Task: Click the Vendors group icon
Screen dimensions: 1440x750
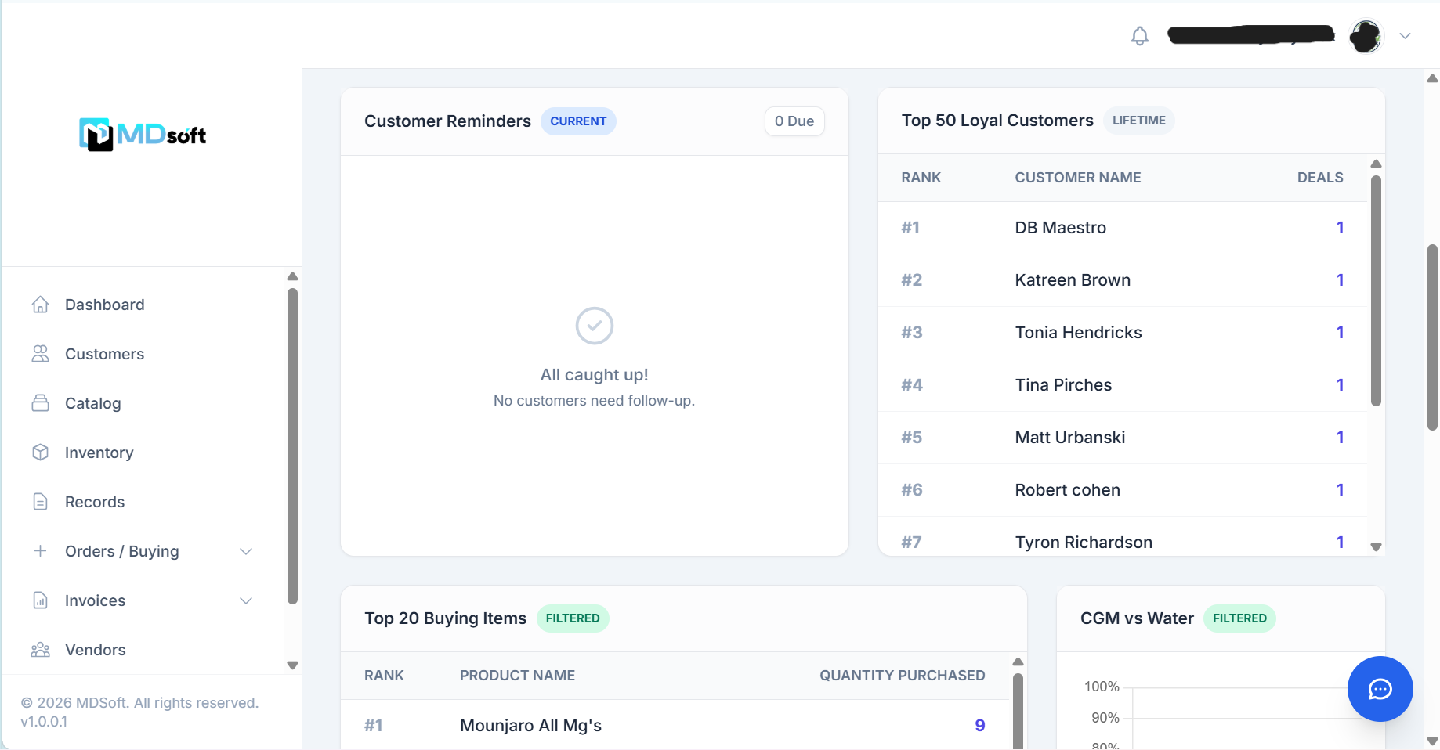Action: click(x=41, y=650)
